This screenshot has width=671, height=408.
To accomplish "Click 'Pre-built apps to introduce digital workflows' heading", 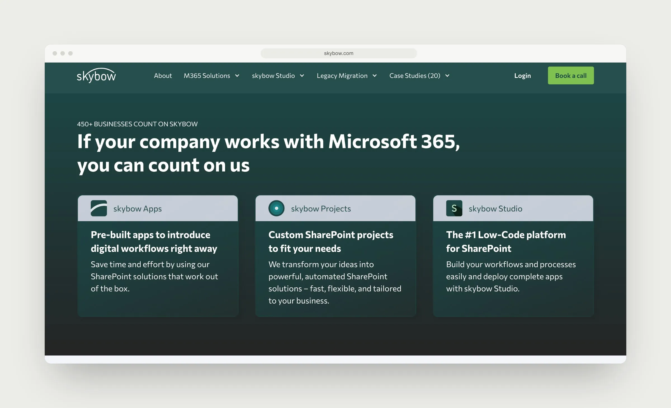I will (154, 242).
